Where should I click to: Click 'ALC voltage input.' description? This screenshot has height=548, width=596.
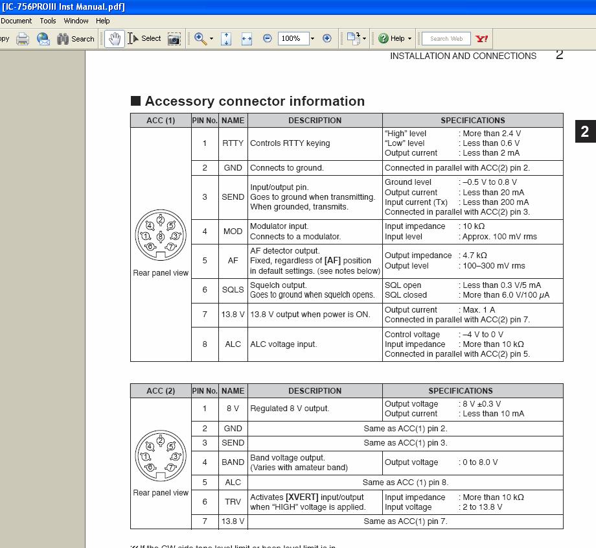coord(283,344)
